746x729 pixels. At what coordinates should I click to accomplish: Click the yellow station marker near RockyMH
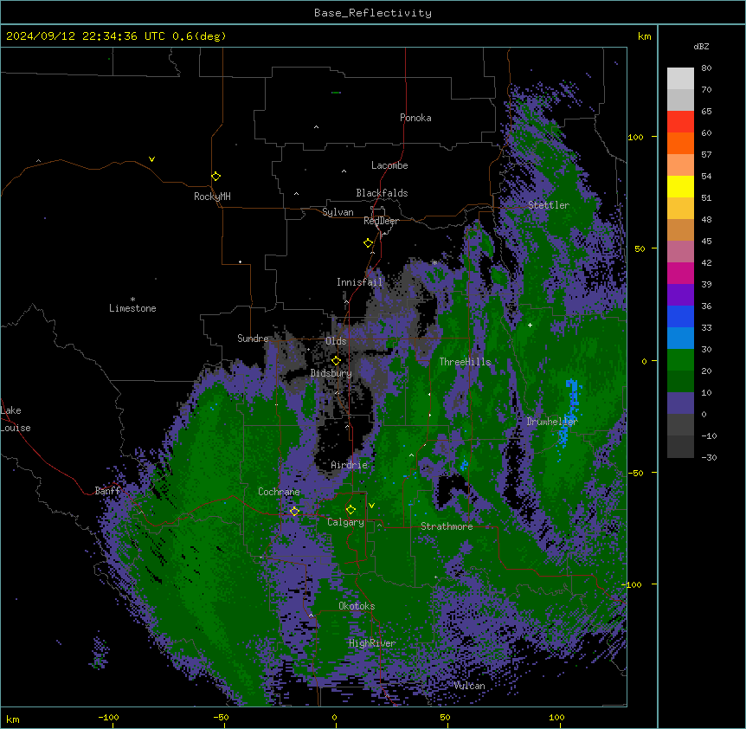(215, 177)
